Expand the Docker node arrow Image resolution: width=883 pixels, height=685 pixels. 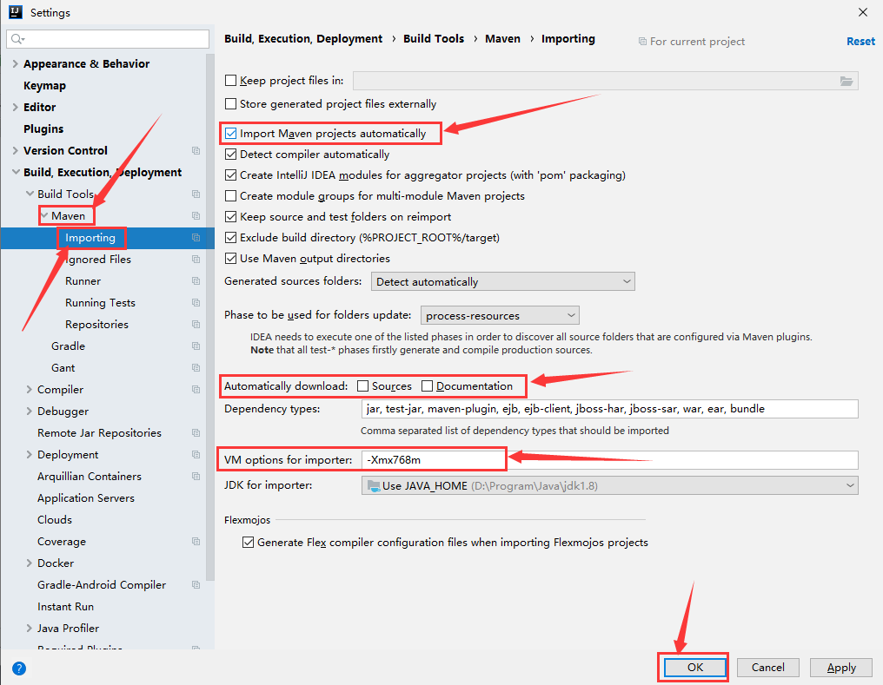coord(30,563)
